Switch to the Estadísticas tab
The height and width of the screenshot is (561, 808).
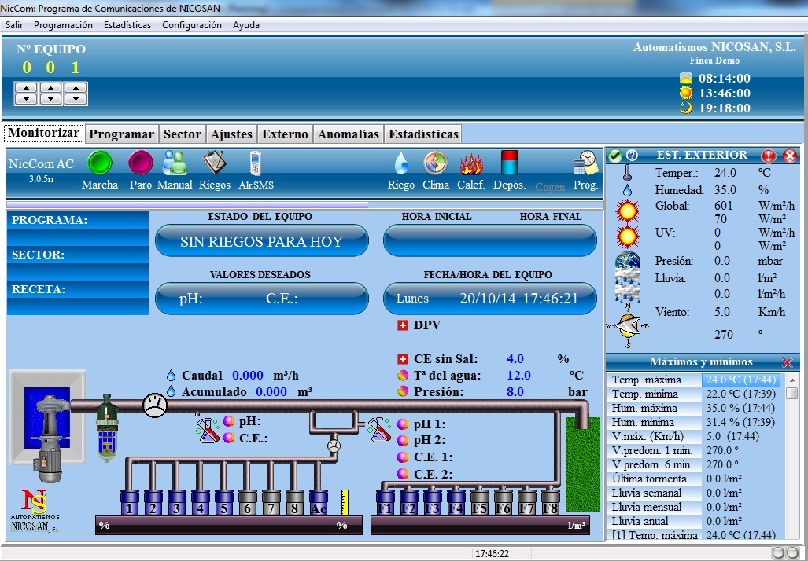(x=423, y=134)
